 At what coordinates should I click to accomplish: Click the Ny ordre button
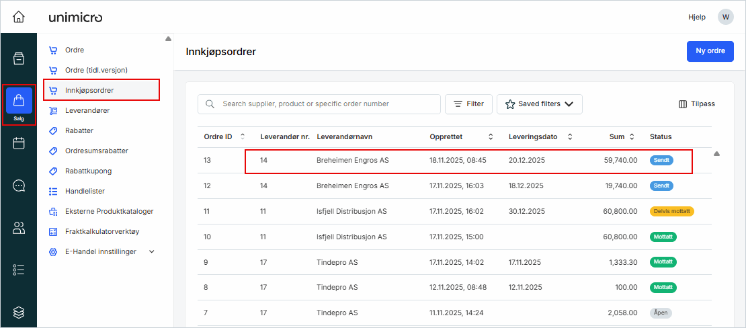click(710, 51)
